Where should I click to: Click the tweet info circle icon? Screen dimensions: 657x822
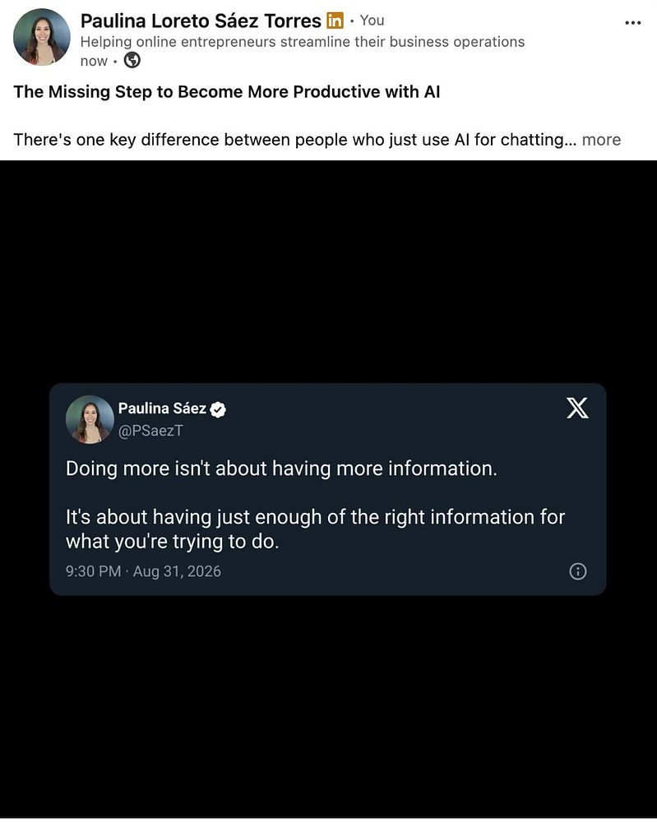[x=578, y=571]
